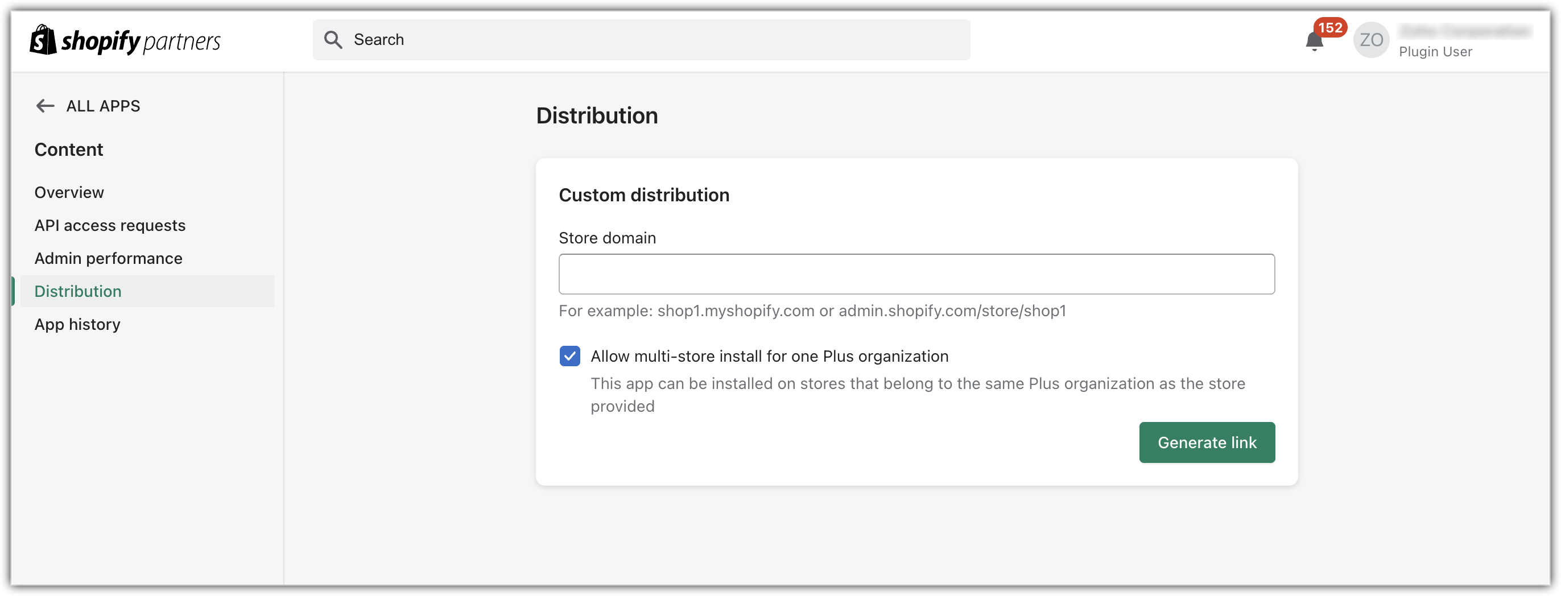Open Admin performance page

pyautogui.click(x=109, y=259)
